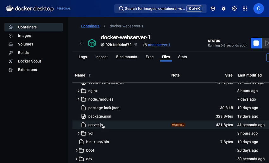Click the Containers cube icon in sidebar
The height and width of the screenshot is (163, 269).
[x=11, y=27]
